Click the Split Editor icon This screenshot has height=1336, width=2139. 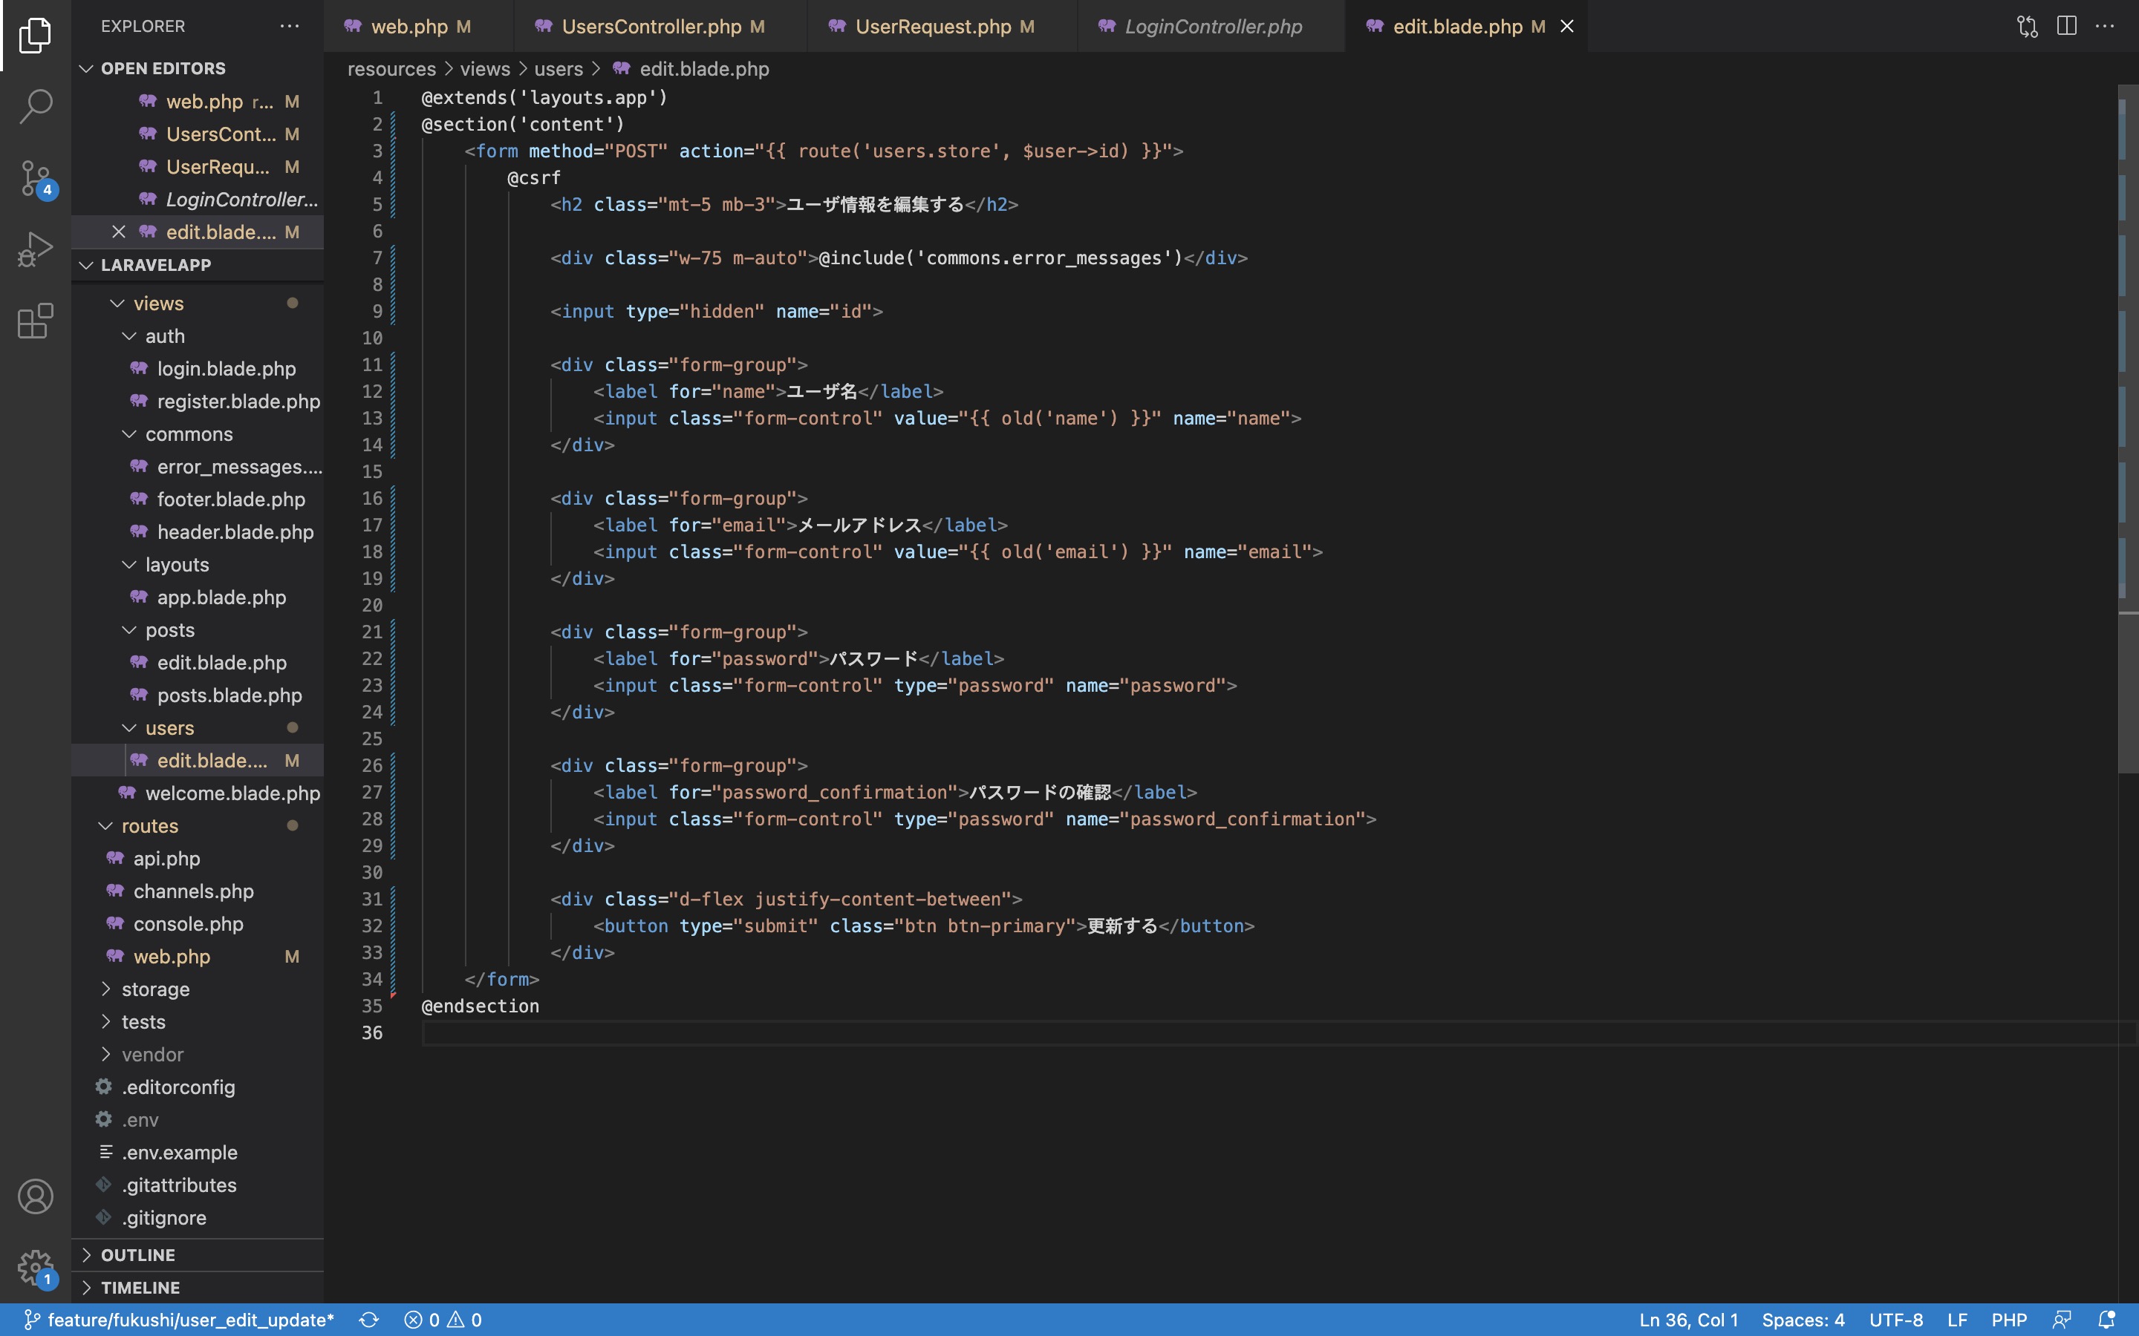tap(2066, 26)
